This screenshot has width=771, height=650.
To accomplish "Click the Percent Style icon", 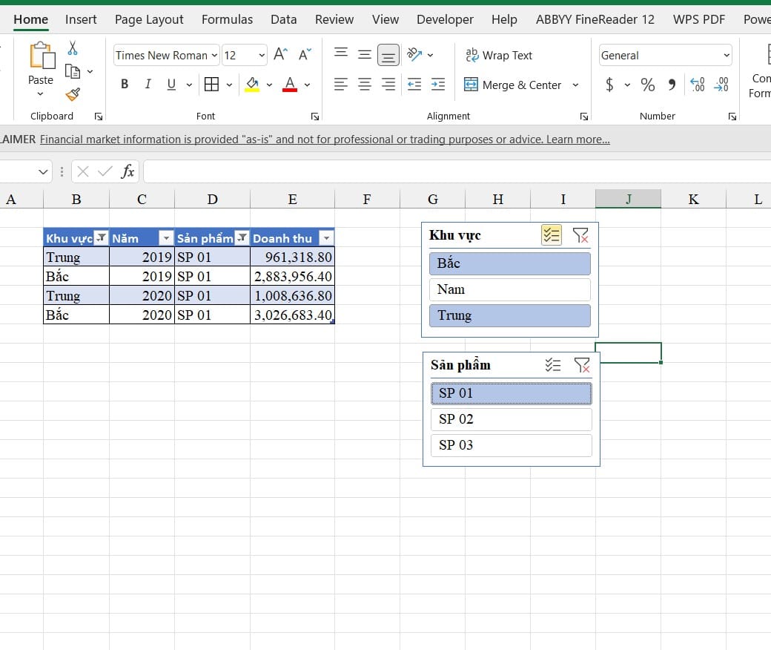I will pos(648,85).
